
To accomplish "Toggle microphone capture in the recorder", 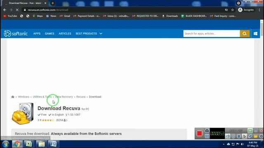I will click(x=233, y=136).
